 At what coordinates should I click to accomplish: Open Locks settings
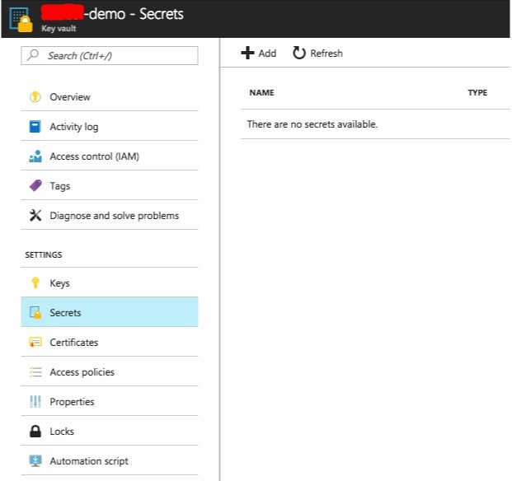coord(110,431)
